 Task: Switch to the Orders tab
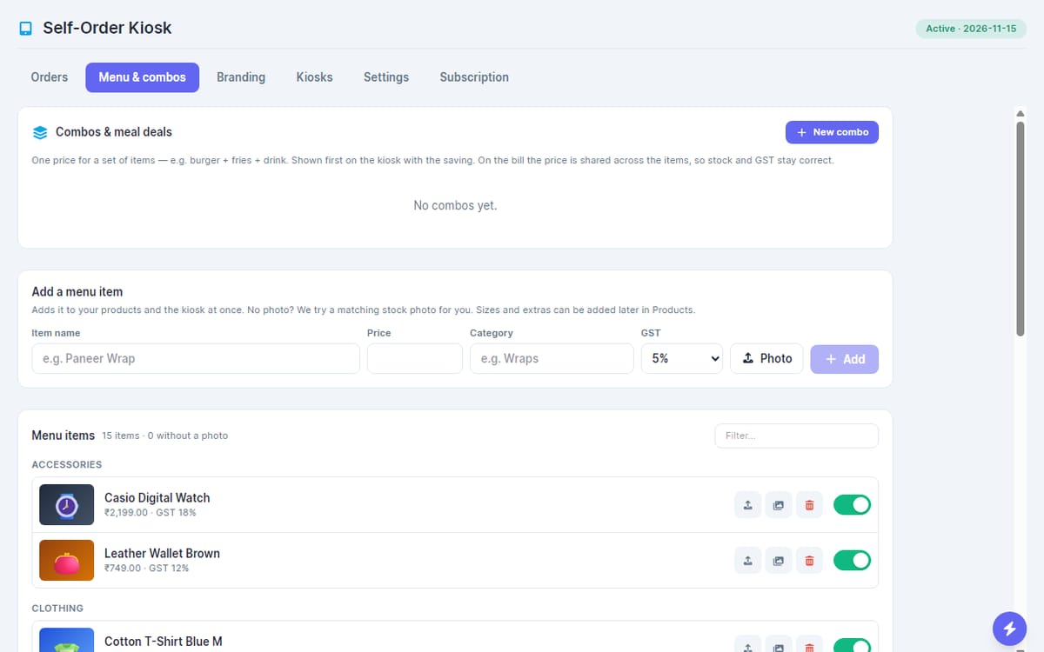click(x=50, y=77)
